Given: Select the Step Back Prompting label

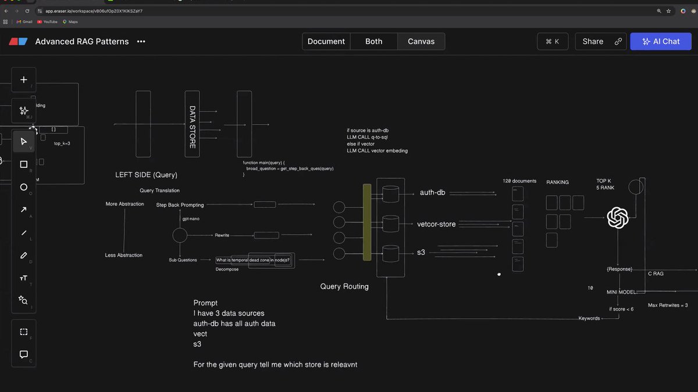Looking at the screenshot, I should point(180,205).
